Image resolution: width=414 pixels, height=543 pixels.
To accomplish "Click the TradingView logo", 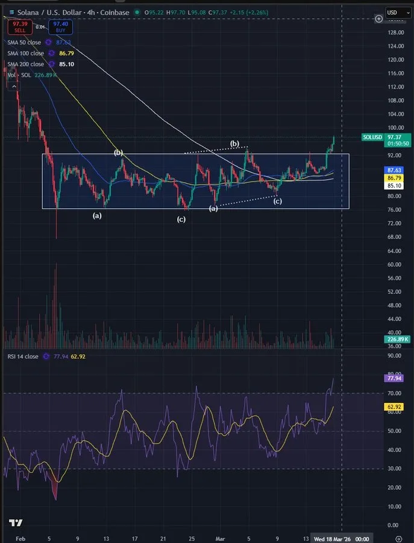I will pos(16,522).
